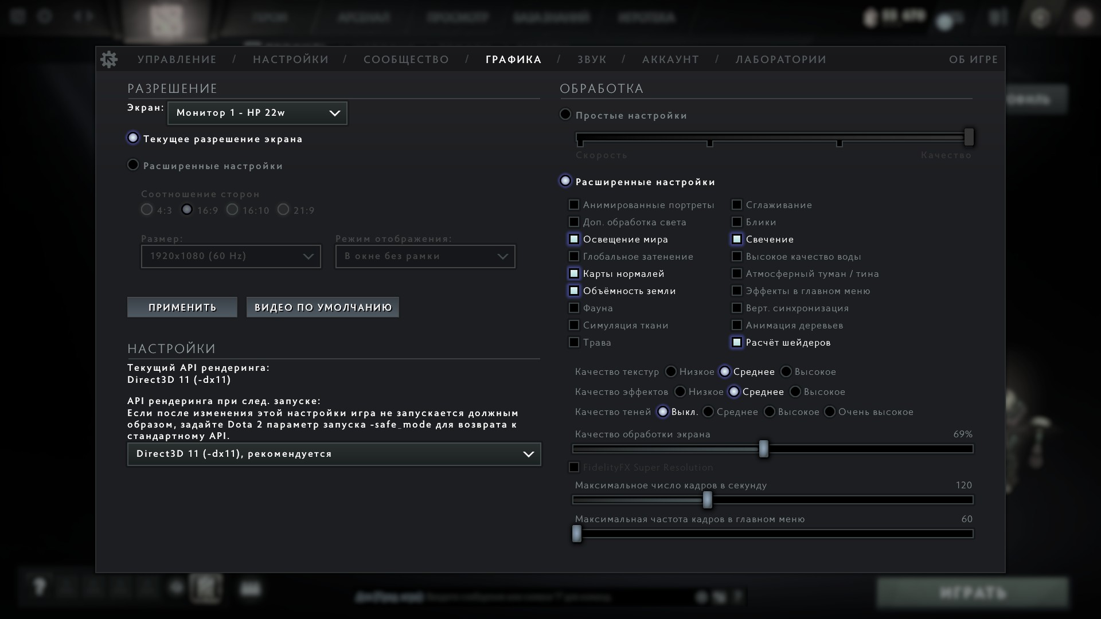The height and width of the screenshot is (619, 1101).
Task: Switch to the ЗВУК tab
Action: coord(592,60)
